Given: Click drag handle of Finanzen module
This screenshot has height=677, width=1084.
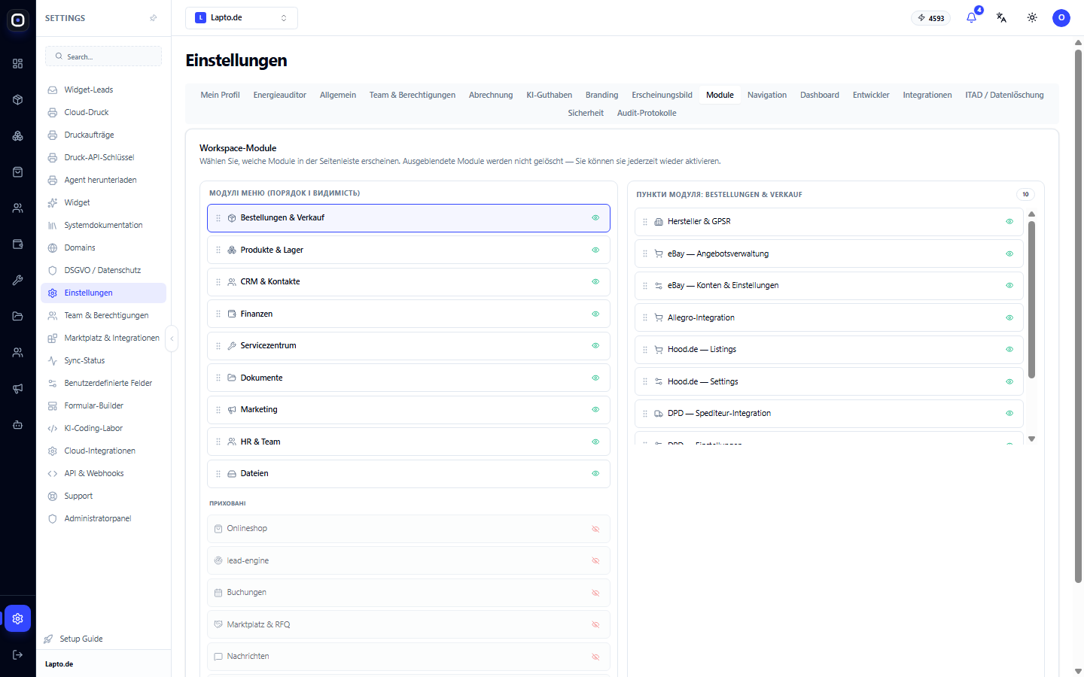Looking at the screenshot, I should point(218,314).
